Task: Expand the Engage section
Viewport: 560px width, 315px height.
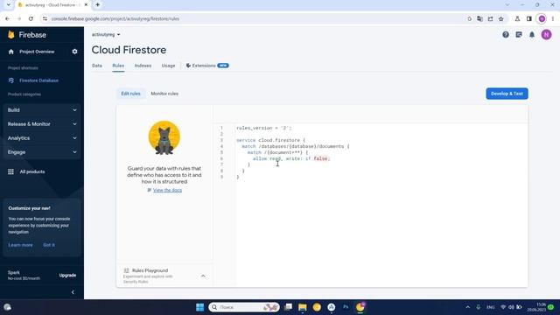Action: 42,152
